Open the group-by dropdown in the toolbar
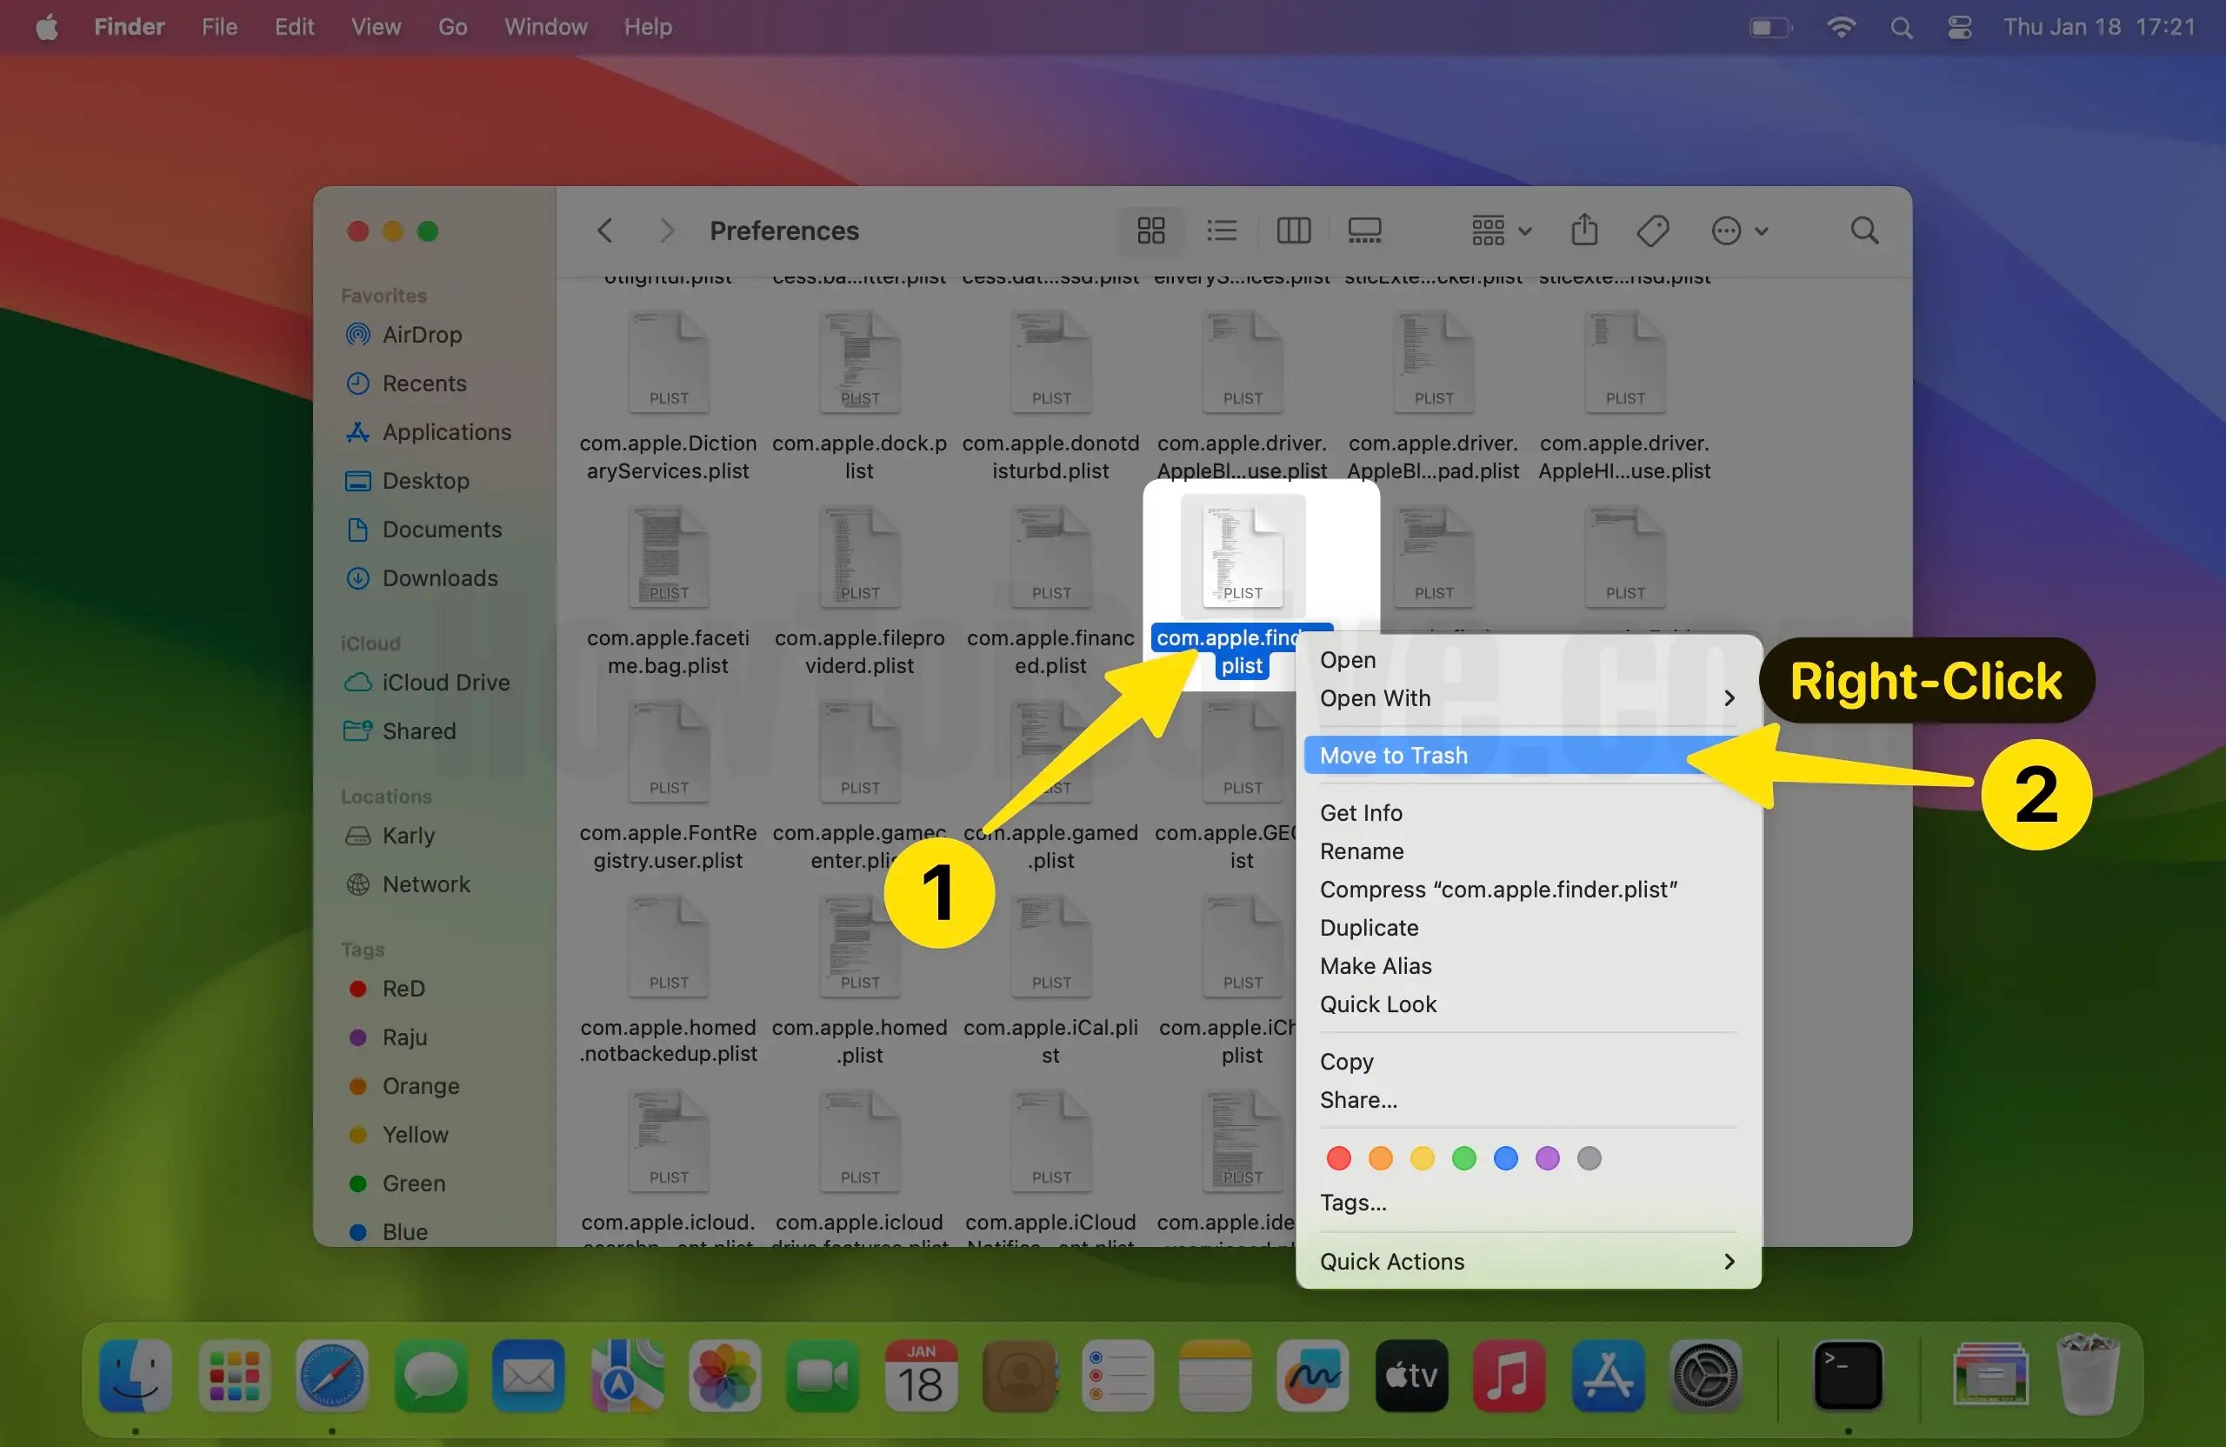This screenshot has width=2226, height=1447. (x=1496, y=230)
